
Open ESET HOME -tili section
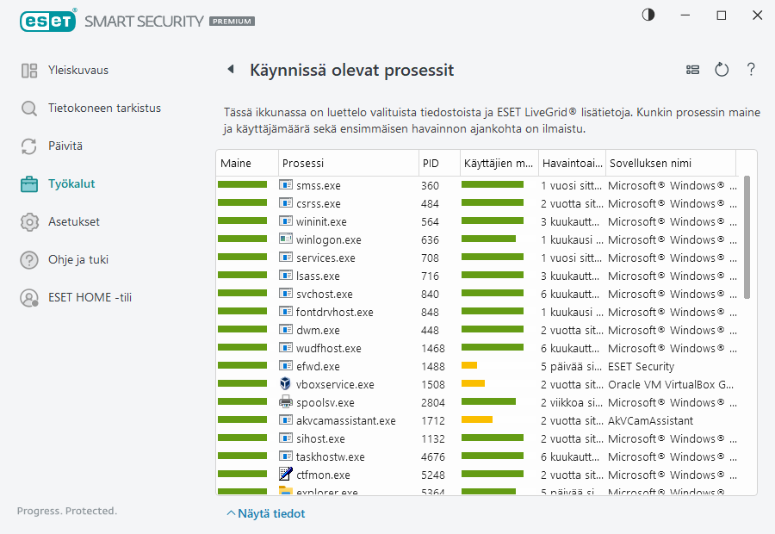pos(90,298)
